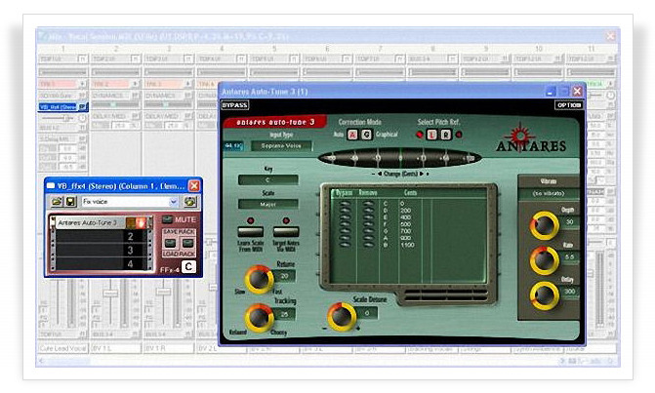Click the cents value 200 for note D
This screenshot has height=393, width=655.
click(406, 211)
